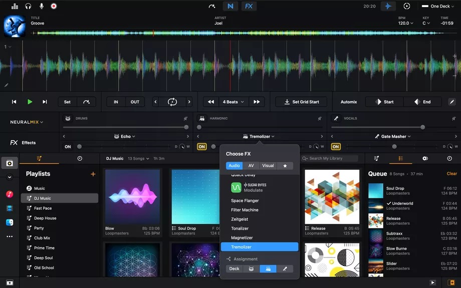Screen dimensions: 461x288
Task: Select the AV tab in Choose FX
Action: [251, 166]
